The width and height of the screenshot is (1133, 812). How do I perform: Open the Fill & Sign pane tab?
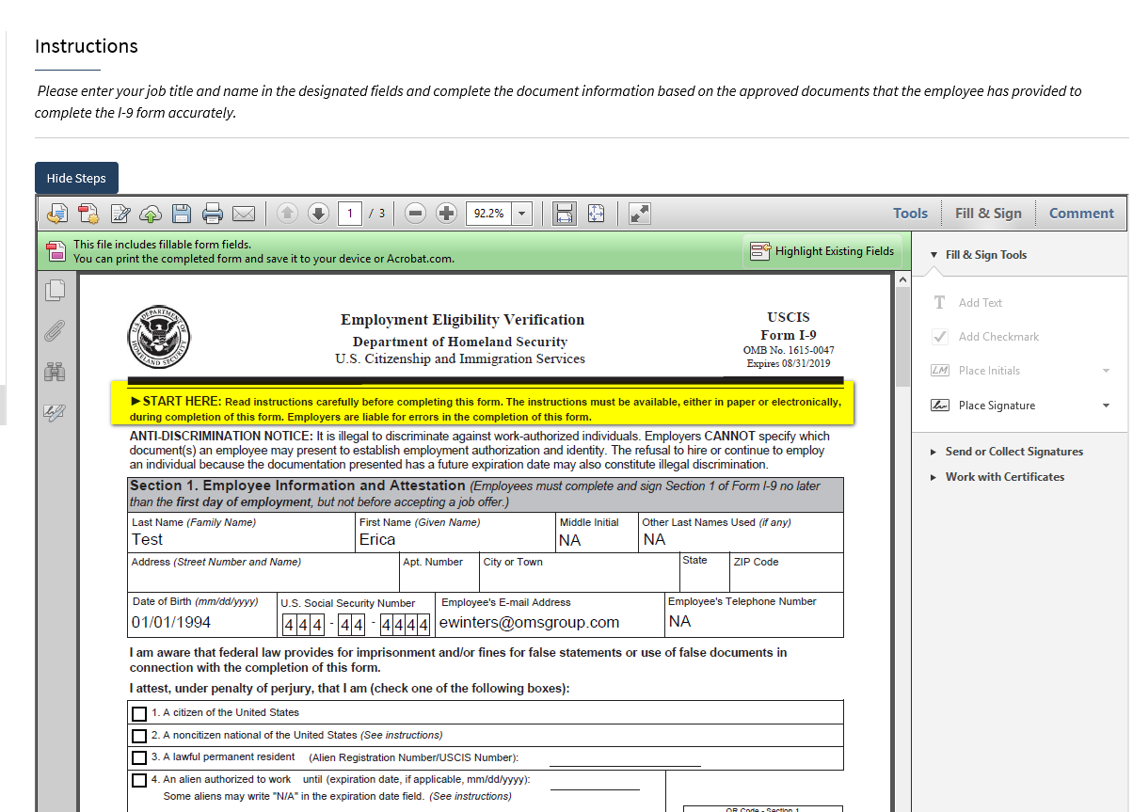pos(988,214)
